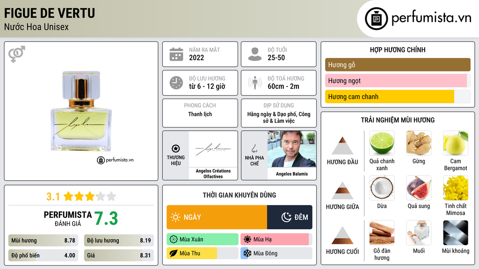
Task: Click the từ 6 - 12 giờ longevity value
Action: coord(207,86)
